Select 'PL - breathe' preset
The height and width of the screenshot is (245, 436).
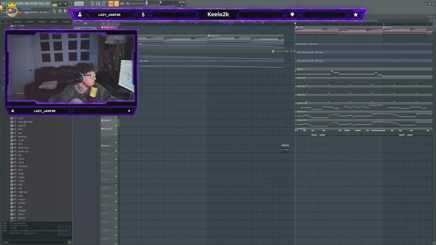[x=20, y=203]
